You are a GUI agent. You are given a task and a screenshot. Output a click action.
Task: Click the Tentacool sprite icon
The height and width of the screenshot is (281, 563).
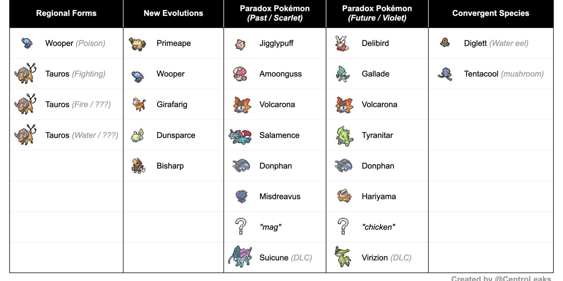click(445, 74)
